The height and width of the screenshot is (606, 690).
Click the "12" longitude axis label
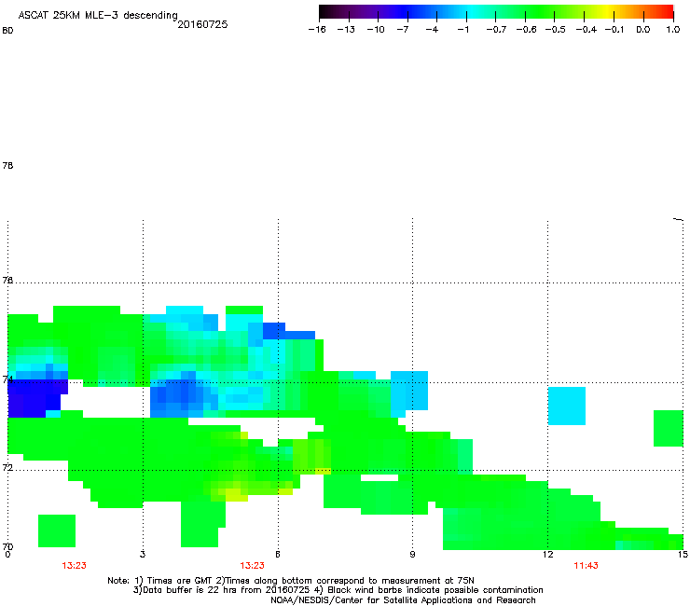pyautogui.click(x=548, y=555)
